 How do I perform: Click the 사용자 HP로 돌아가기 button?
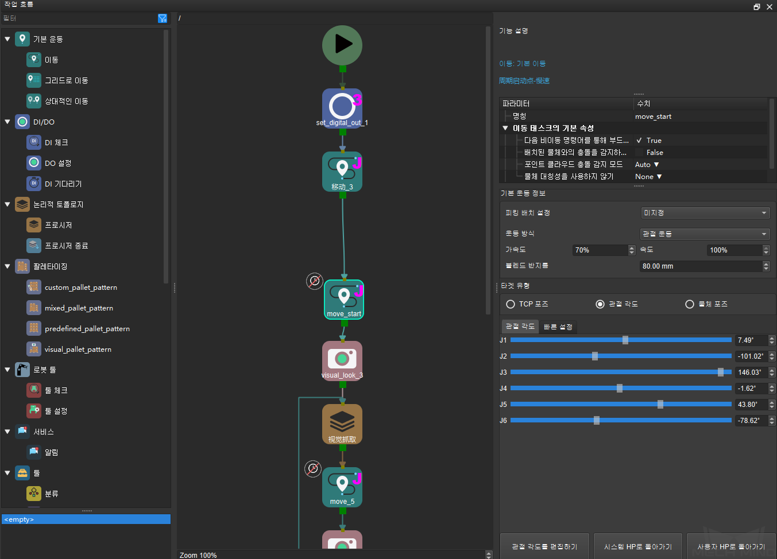click(x=731, y=546)
